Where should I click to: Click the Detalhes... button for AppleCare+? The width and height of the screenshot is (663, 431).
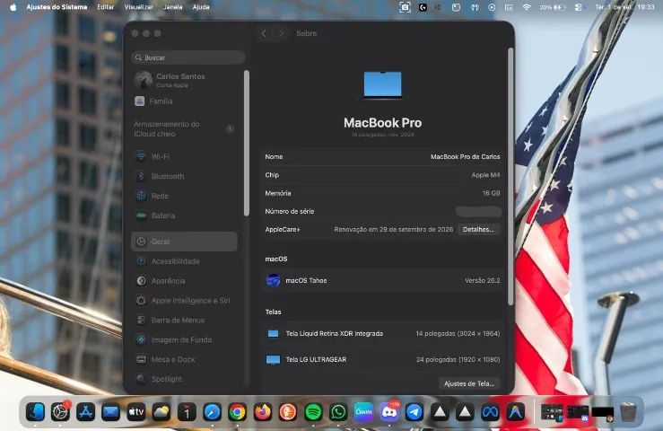coord(478,230)
